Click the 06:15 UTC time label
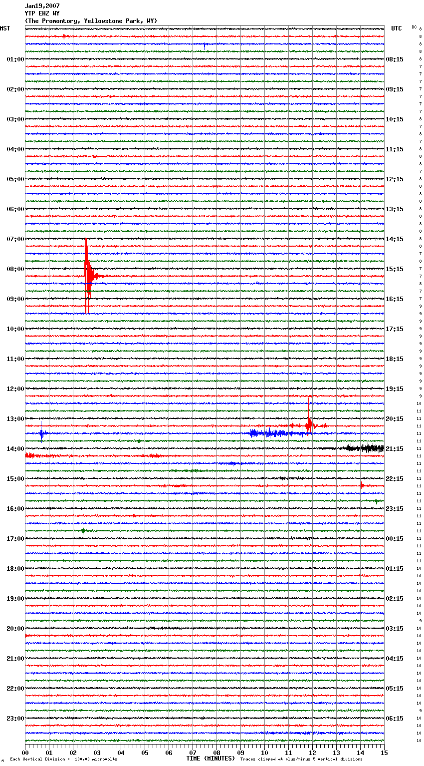Viewport: 424px width, 766px height. (x=395, y=719)
